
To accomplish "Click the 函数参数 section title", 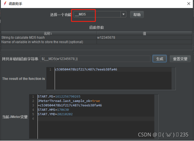I will 97,27.
